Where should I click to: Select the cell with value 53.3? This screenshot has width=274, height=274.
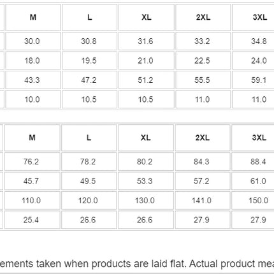(146, 181)
